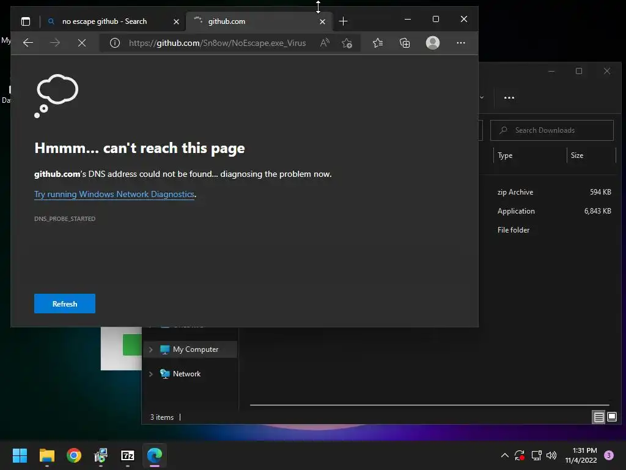Stop loading the page
This screenshot has height=470, width=626.
tap(82, 43)
